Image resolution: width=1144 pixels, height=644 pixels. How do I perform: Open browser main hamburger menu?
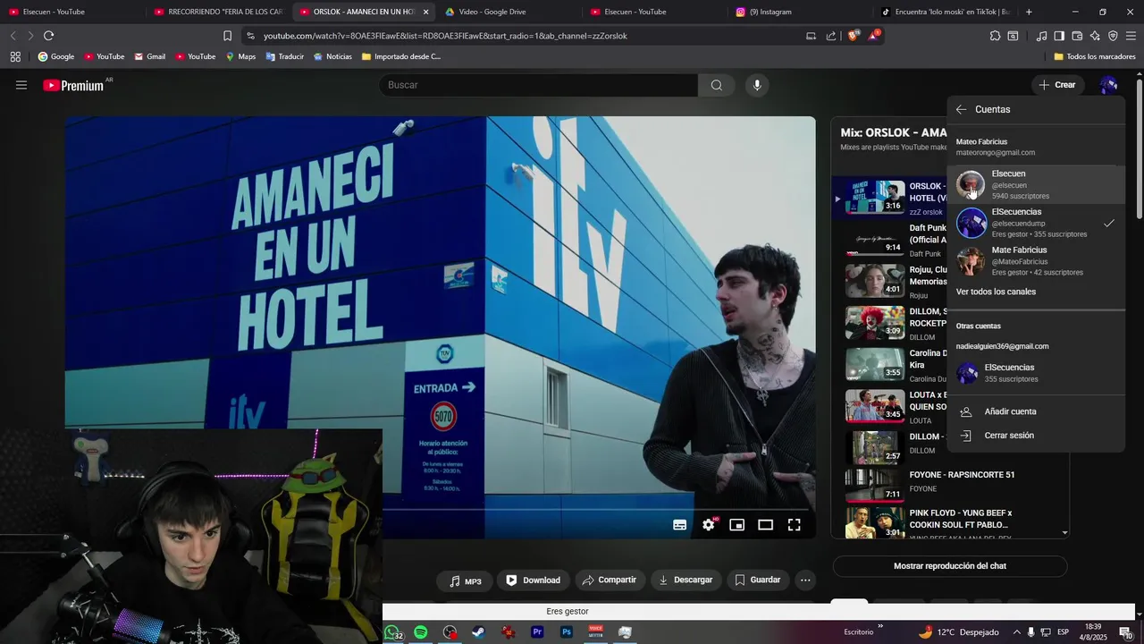pos(1131,36)
